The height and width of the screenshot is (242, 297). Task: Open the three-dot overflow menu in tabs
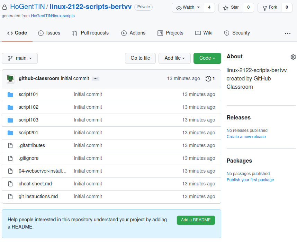tap(287, 33)
